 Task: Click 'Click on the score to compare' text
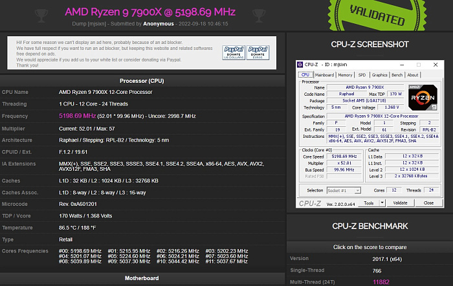pos(370,247)
